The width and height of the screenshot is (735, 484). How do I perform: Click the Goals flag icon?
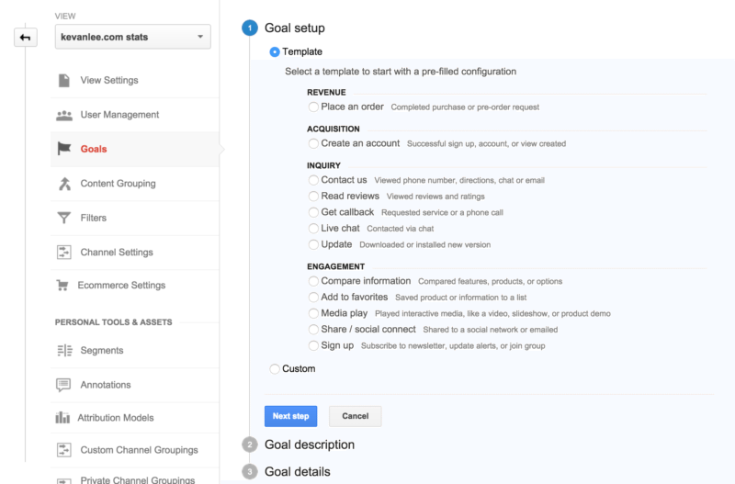pyautogui.click(x=64, y=149)
